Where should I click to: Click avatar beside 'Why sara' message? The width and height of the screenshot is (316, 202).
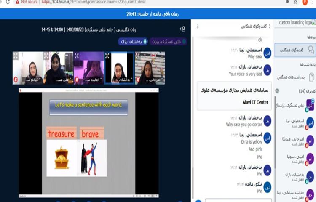point(268,53)
